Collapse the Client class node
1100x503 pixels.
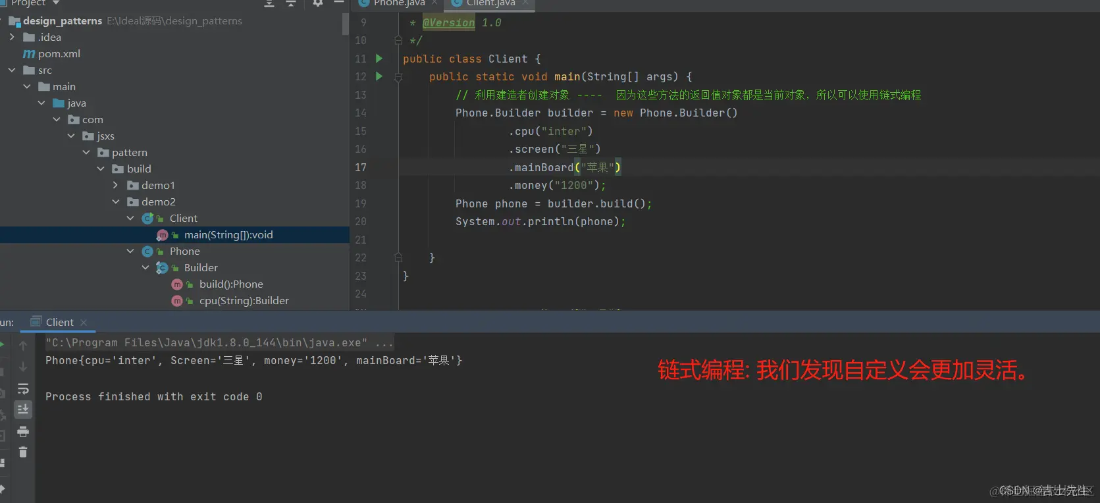click(130, 219)
